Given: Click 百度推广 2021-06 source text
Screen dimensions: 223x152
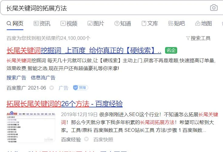Looking at the screenshot, I should pos(26,88).
